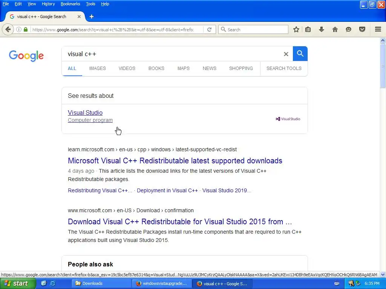Expand SEARCH TOOLS options
Image resolution: width=386 pixels, height=289 pixels.
point(284,68)
